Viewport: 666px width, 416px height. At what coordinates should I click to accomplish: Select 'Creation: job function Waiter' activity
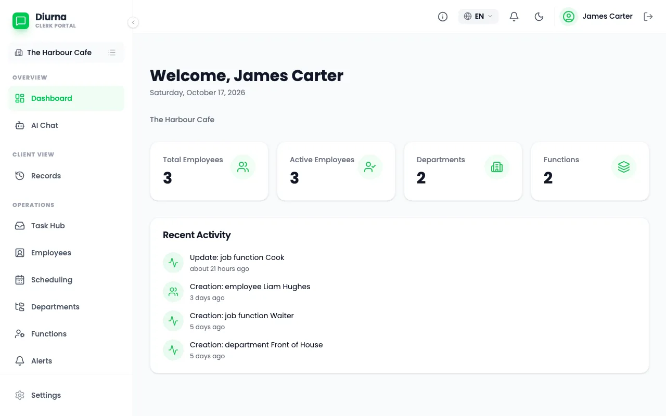pyautogui.click(x=241, y=316)
